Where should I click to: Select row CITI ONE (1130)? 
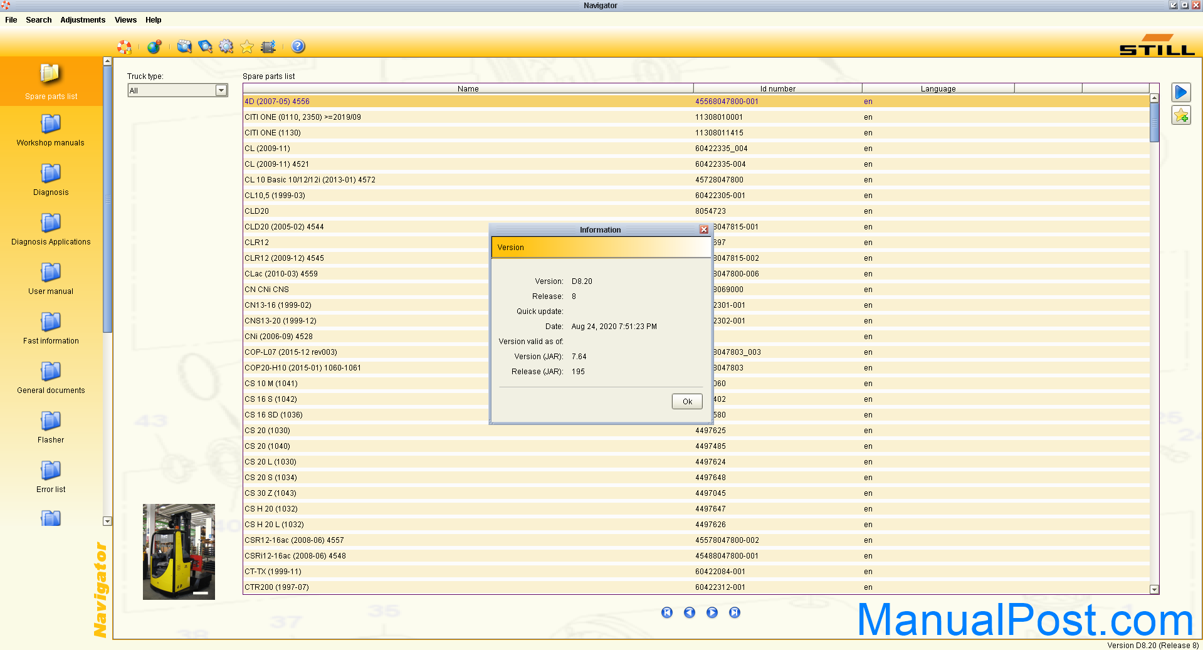coord(696,133)
